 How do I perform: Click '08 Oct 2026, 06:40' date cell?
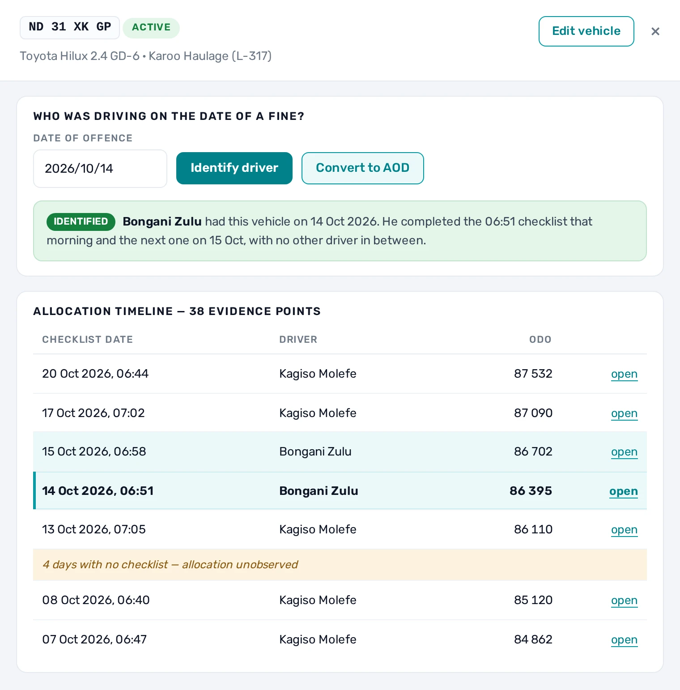point(96,600)
